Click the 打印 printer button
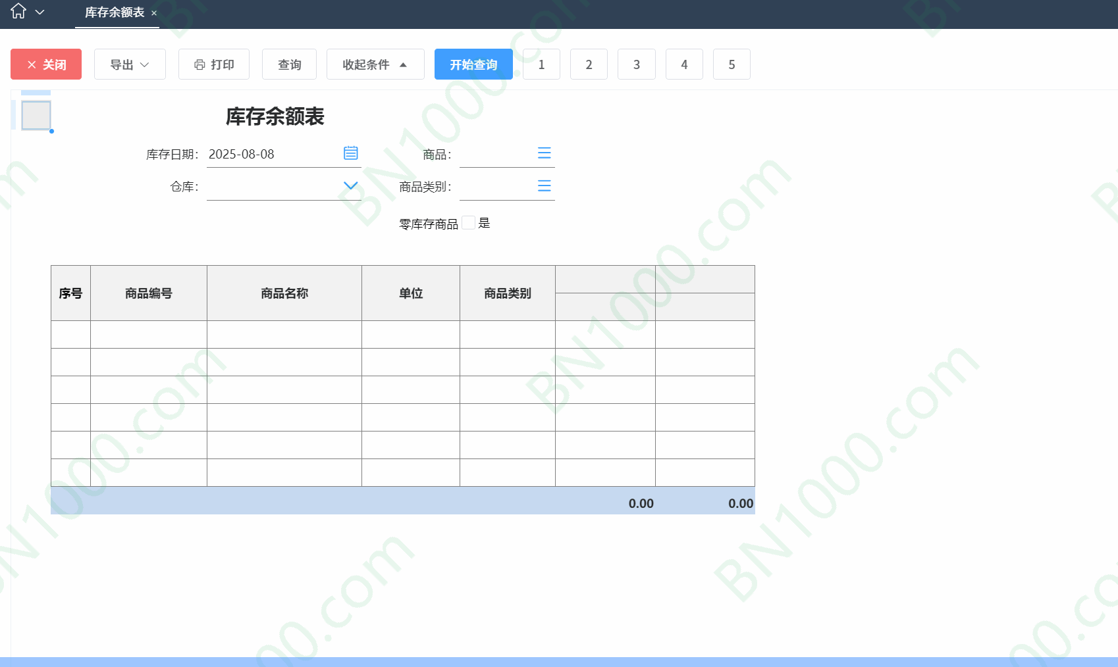The image size is (1118, 667). pos(214,64)
